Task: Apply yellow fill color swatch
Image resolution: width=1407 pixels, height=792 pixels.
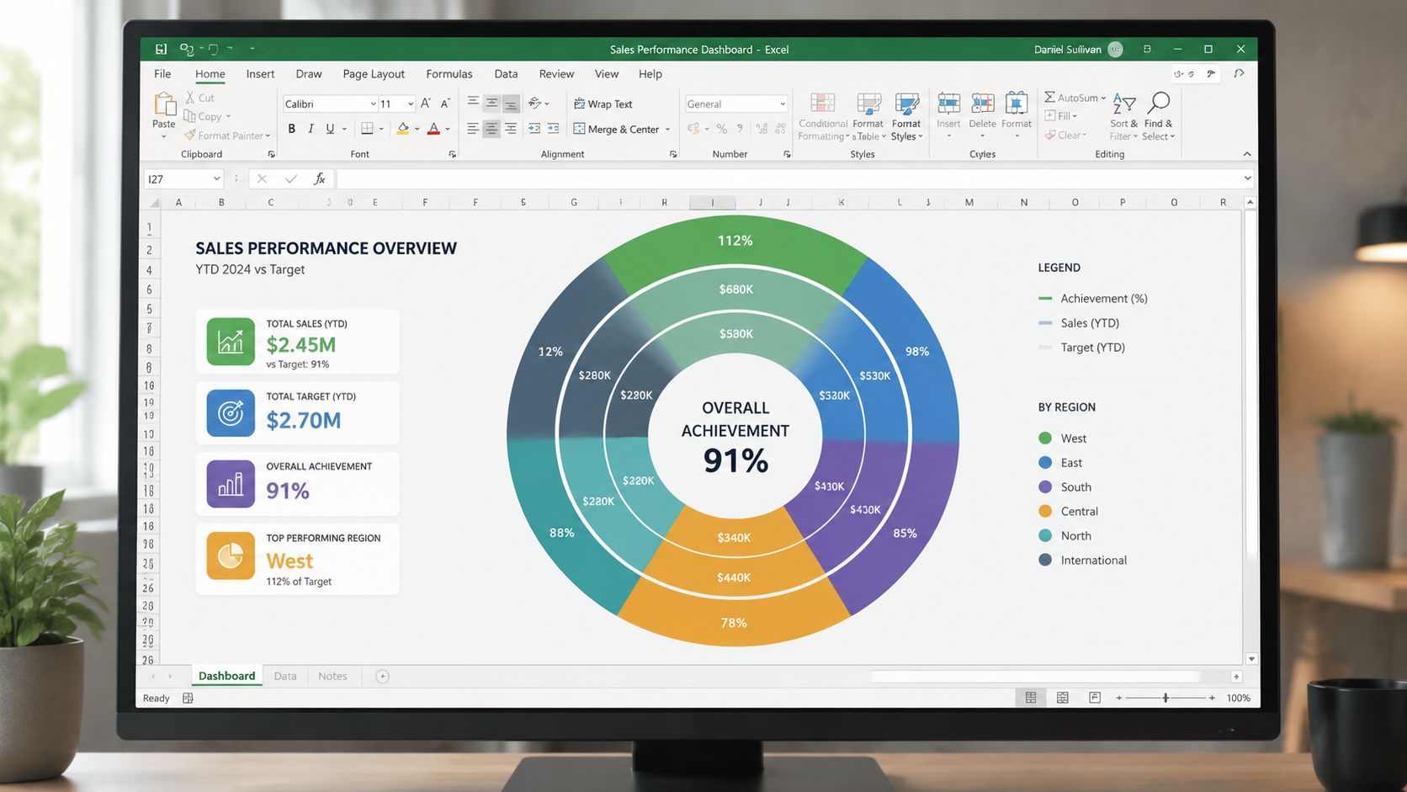Action: coord(403,129)
